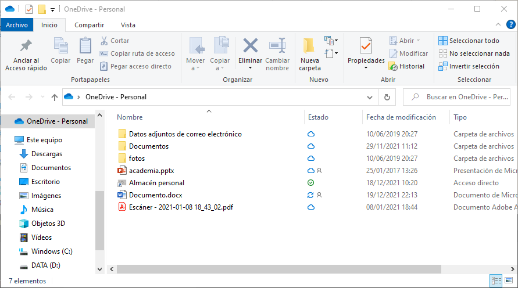518x288 pixels.
Task: Open the Copiar a dropdown
Action: click(x=220, y=54)
